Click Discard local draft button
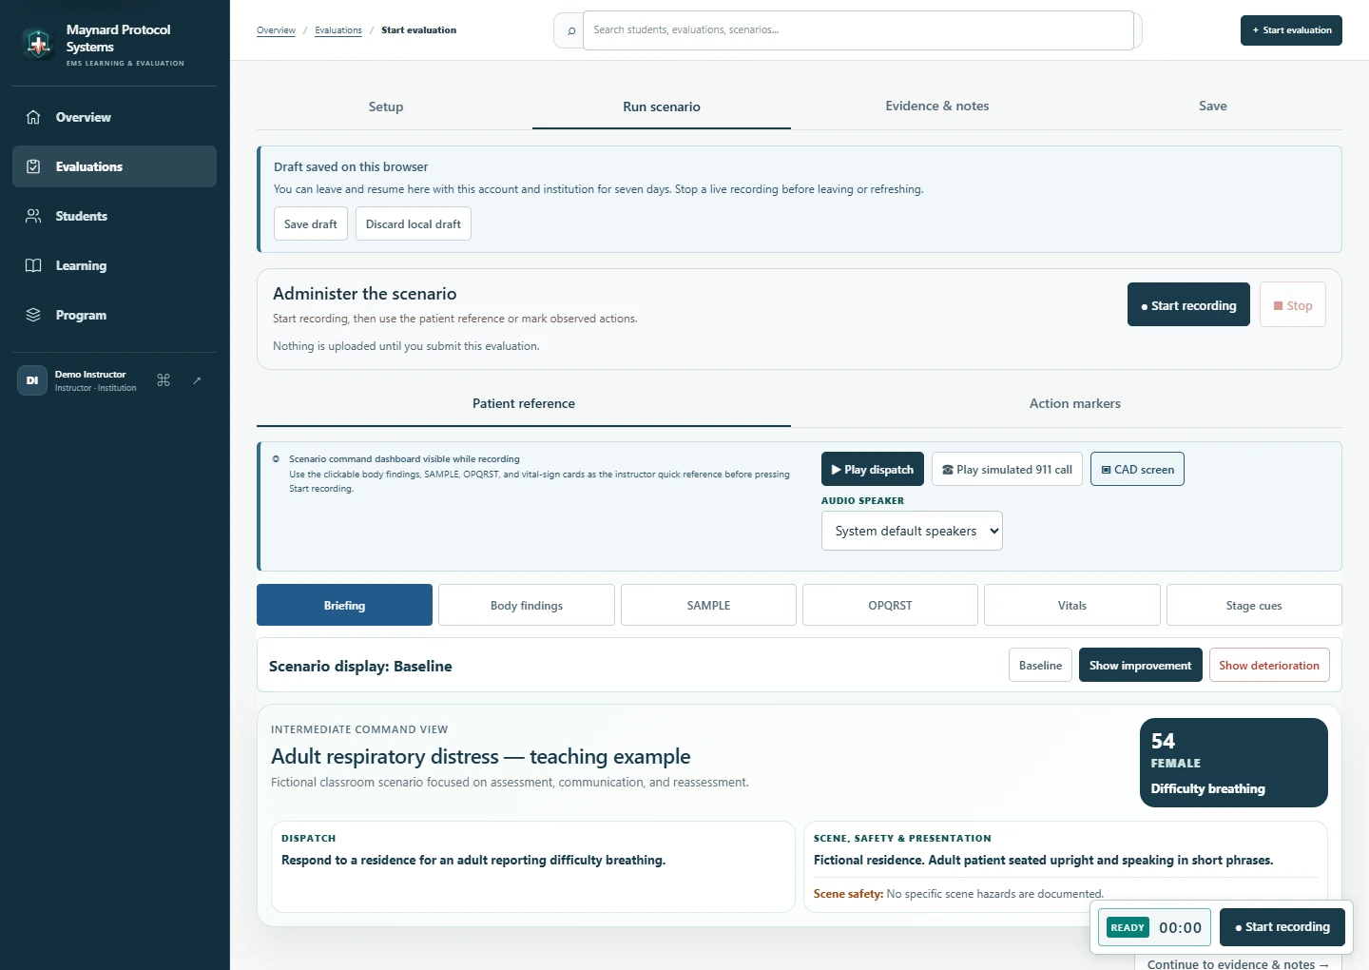The width and height of the screenshot is (1369, 970). point(414,224)
